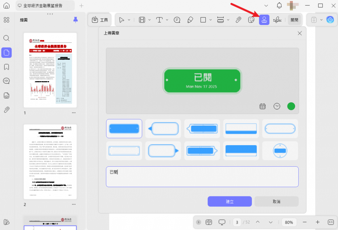Click the stamp tool icon
Viewport: 338px width, 230px height.
tap(264, 20)
